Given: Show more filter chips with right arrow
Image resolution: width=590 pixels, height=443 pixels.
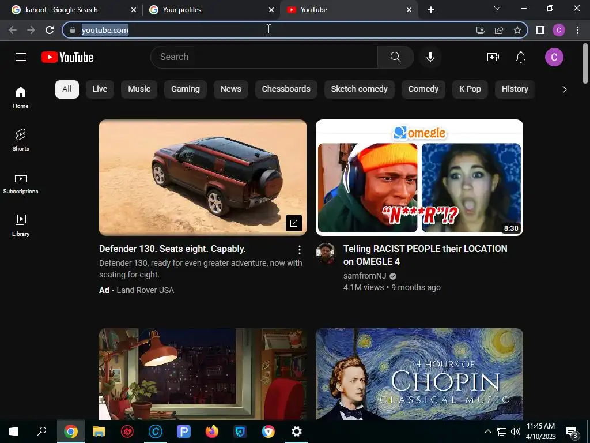Looking at the screenshot, I should [x=565, y=89].
